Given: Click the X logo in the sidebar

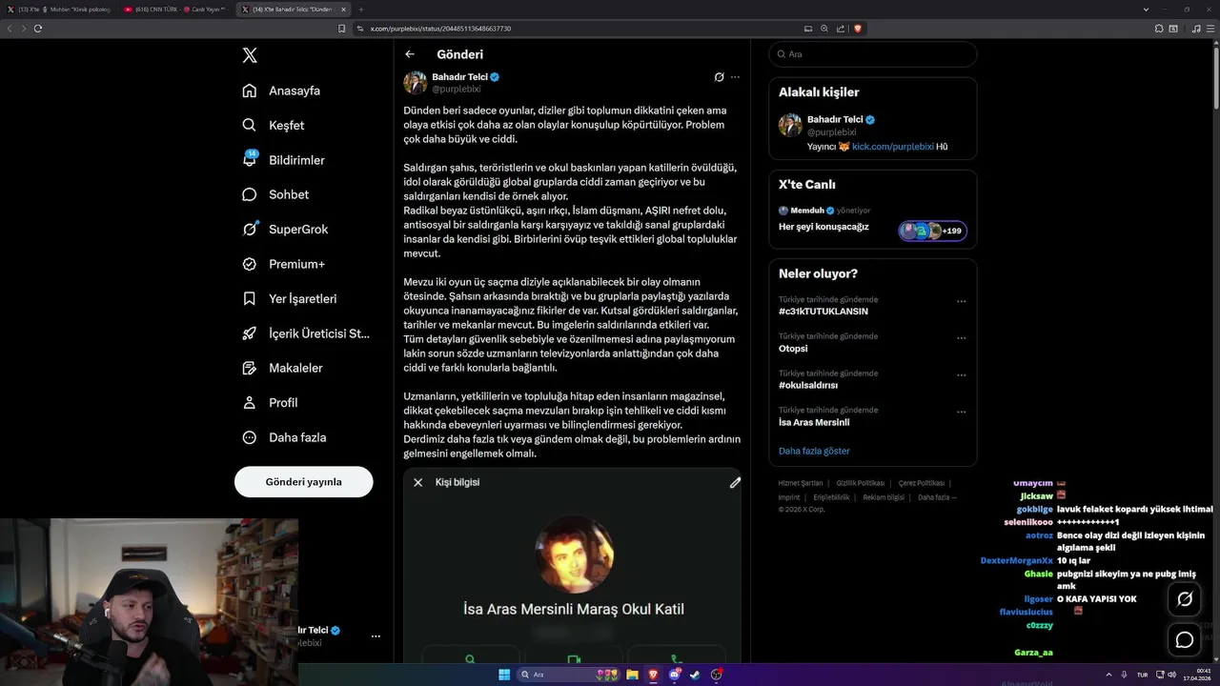Looking at the screenshot, I should [x=250, y=55].
